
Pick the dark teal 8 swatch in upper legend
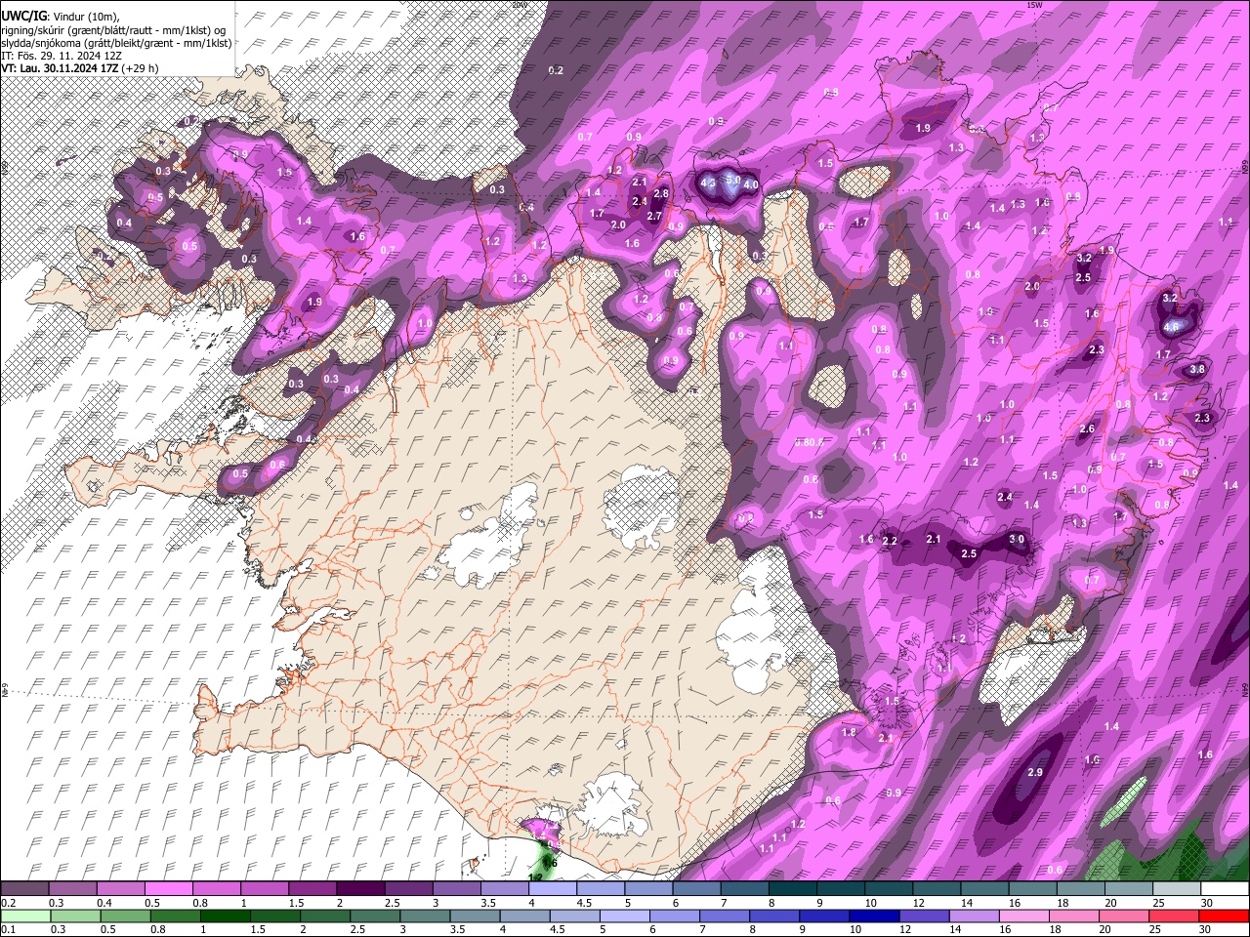click(793, 889)
